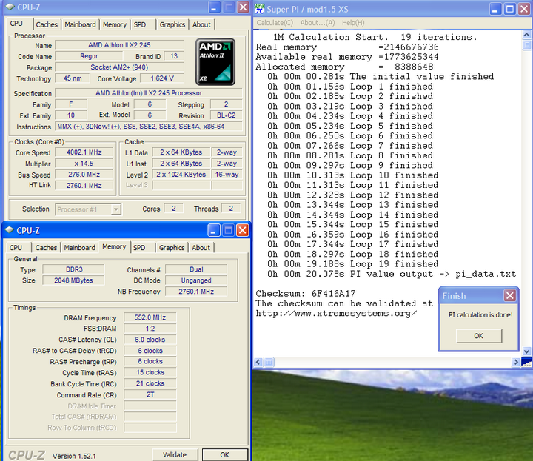Image resolution: width=533 pixels, height=461 pixels.
Task: Click the DRAM Frequency value 552.0 MHz
Action: [x=150, y=317]
